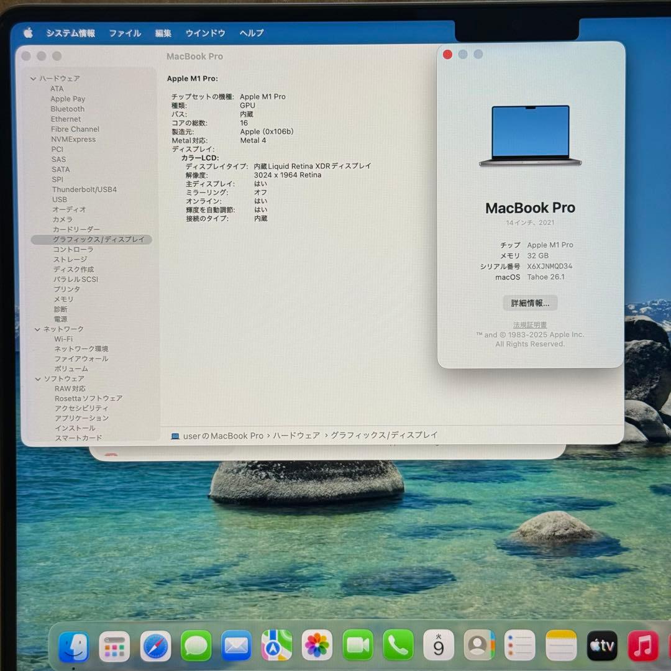Image resolution: width=671 pixels, height=671 pixels.
Task: Select Thunderbolt/USB4 in the sidebar
Action: pos(84,189)
